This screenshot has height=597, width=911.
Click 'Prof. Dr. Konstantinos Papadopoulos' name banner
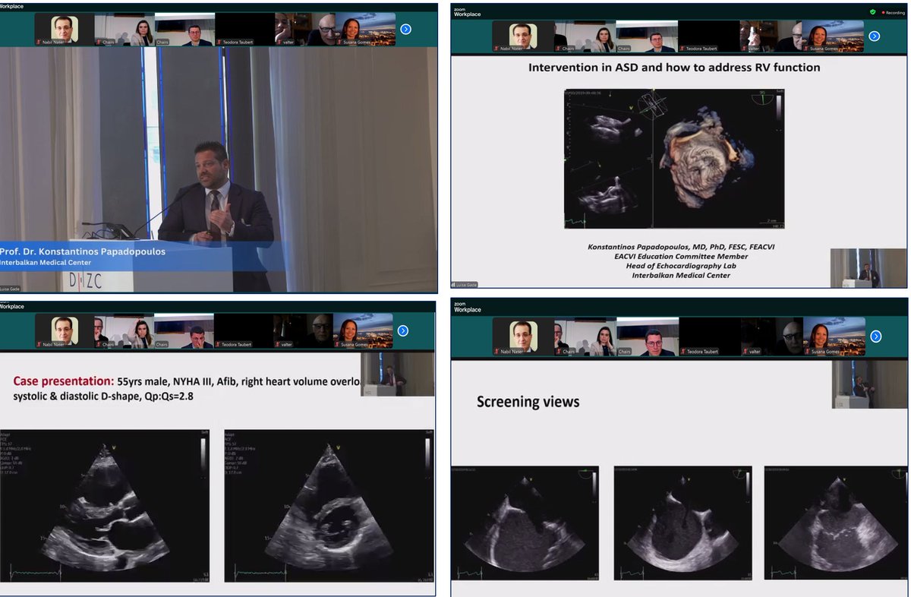(x=83, y=251)
